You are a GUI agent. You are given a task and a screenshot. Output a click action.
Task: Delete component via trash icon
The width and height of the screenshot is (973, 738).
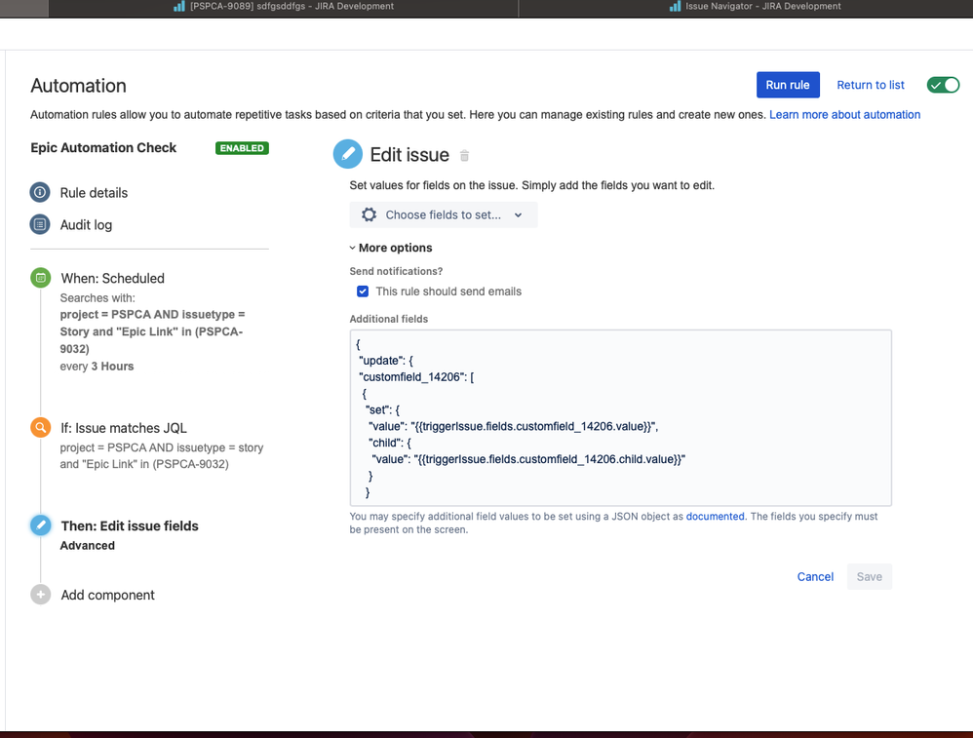464,155
